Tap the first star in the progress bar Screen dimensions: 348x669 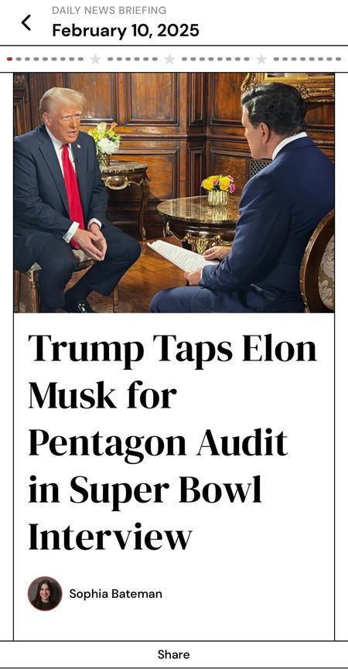[95, 59]
